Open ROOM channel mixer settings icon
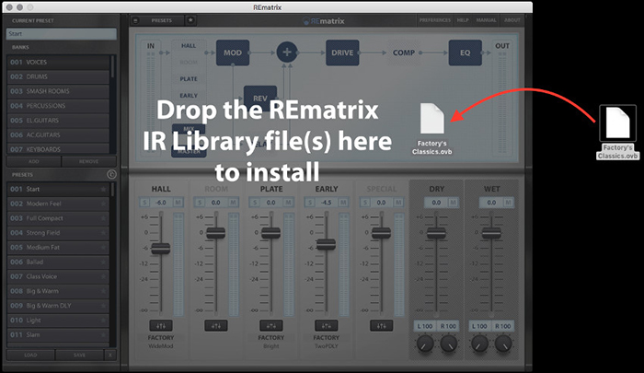Viewport: 644px width, 373px height. tap(216, 326)
